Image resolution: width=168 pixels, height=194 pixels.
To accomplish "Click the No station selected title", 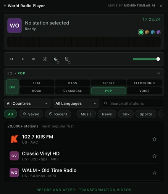I will [47, 23].
